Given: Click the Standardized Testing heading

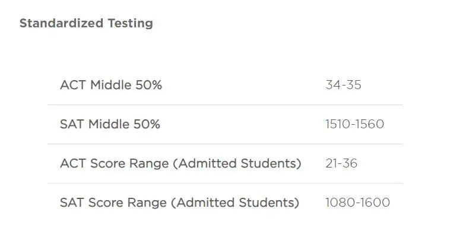Looking at the screenshot, I should (86, 23).
